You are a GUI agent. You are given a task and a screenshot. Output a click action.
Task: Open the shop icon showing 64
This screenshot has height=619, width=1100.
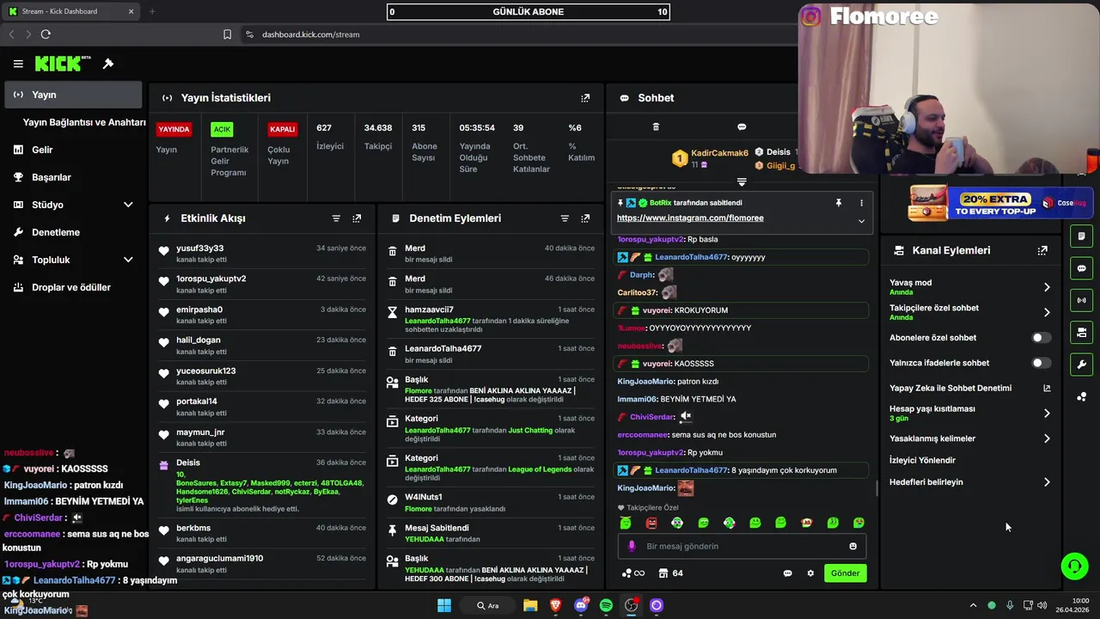click(670, 573)
